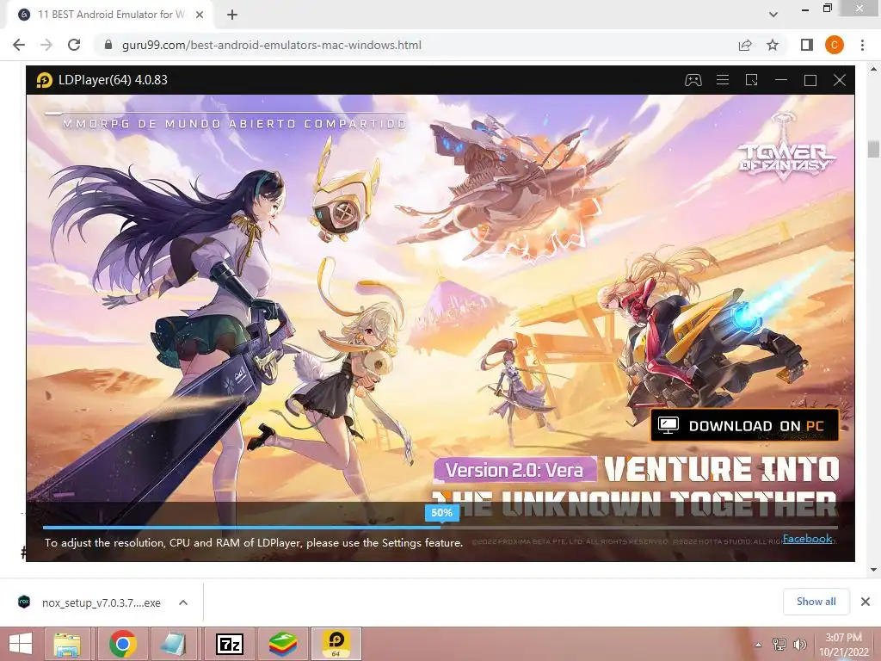
Task: Click scrollbar up arrow
Action: point(873,69)
